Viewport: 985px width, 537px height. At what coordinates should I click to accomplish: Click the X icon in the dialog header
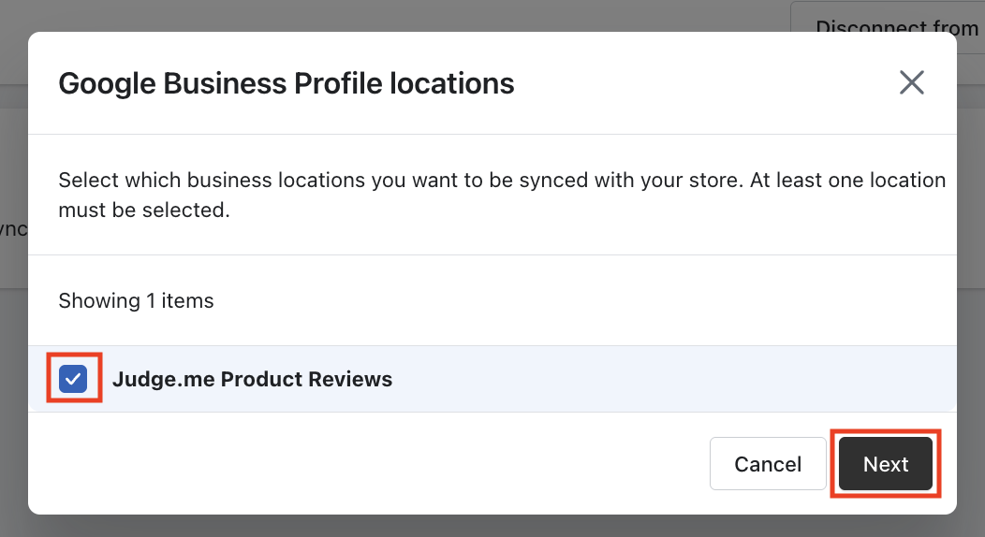point(911,82)
